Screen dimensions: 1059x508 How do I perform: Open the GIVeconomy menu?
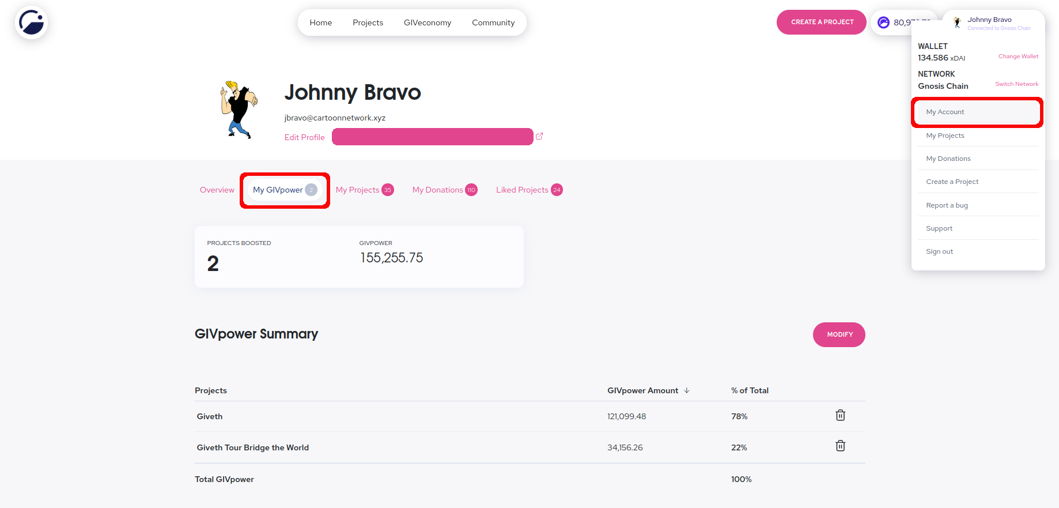point(428,22)
